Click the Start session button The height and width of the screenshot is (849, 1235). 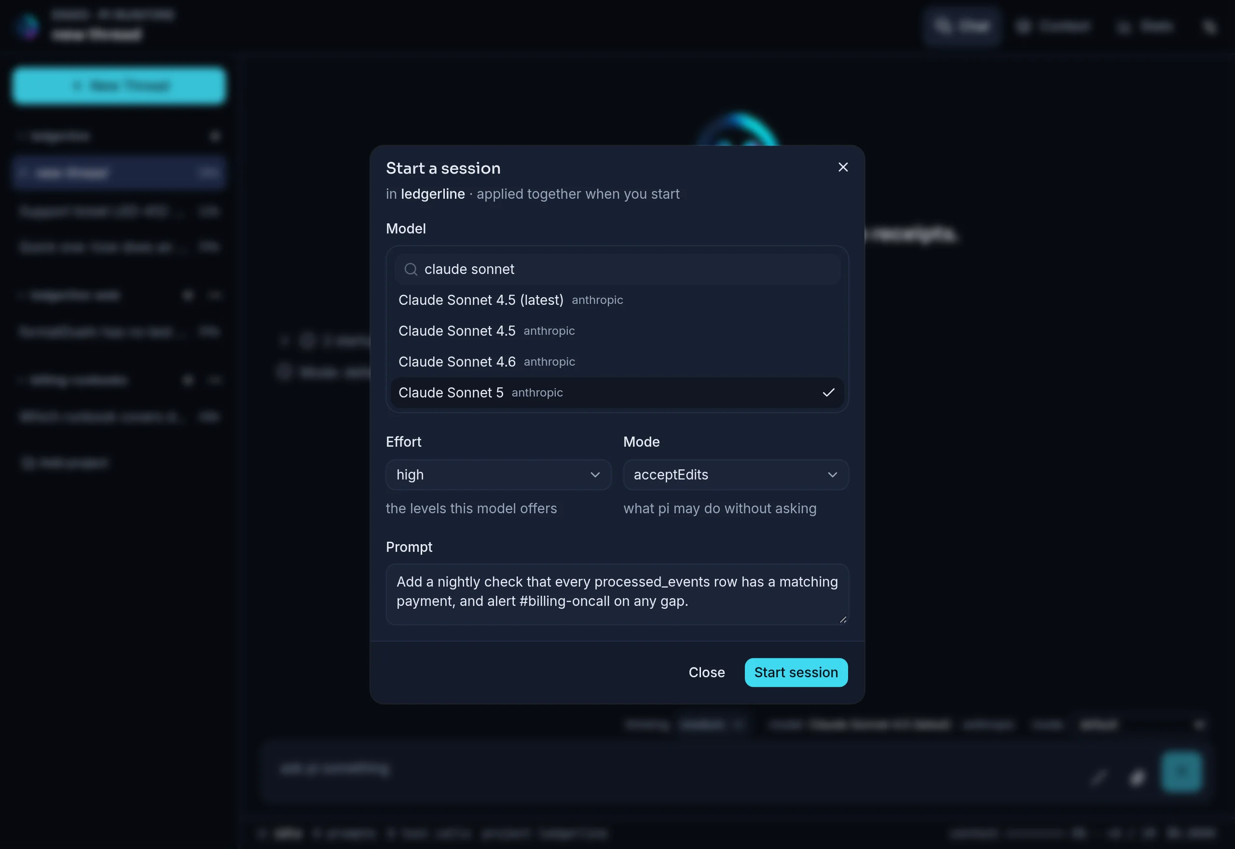pyautogui.click(x=796, y=672)
